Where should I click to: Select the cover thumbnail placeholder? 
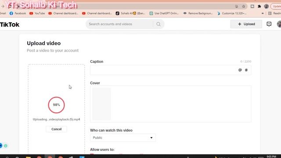click(x=101, y=104)
